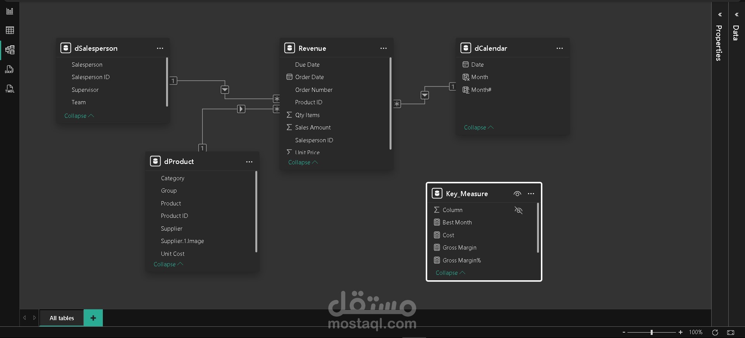Open Revenue table more options ellipsis
The width and height of the screenshot is (745, 338).
coord(383,48)
